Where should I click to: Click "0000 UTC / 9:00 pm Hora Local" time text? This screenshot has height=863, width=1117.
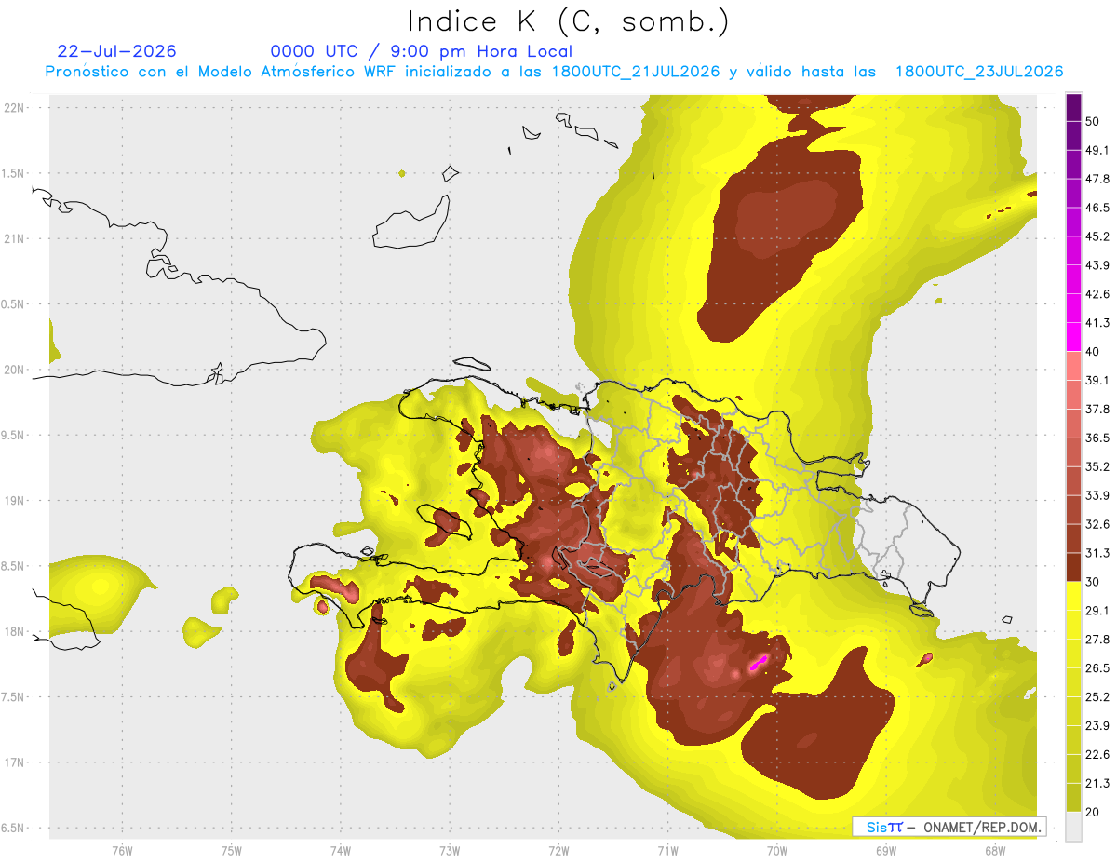click(x=421, y=51)
